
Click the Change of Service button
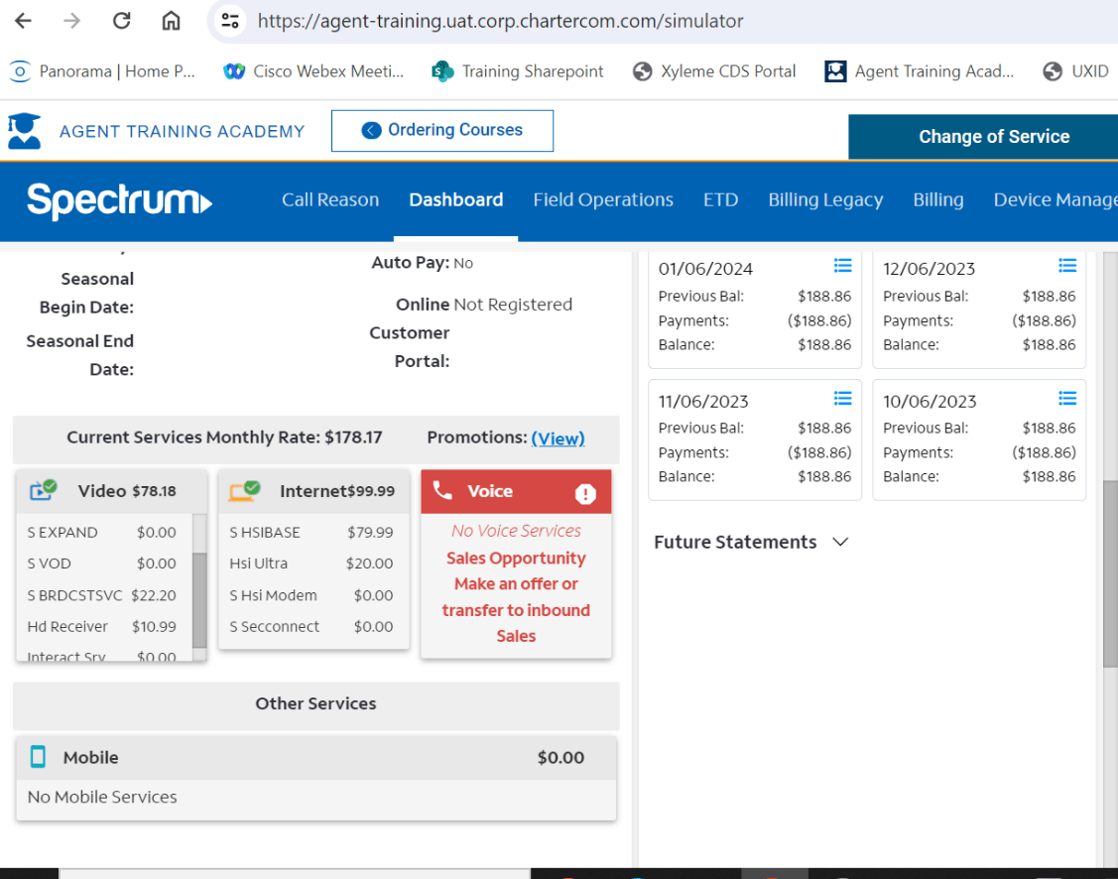coord(993,137)
